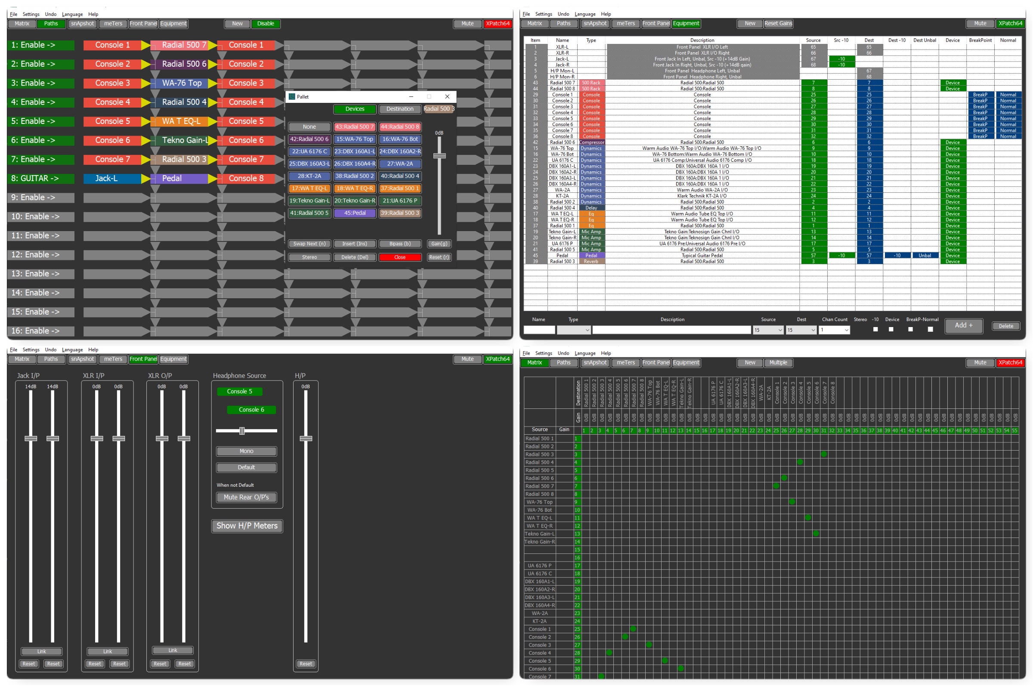1033x686 pixels.
Task: Click the Description input field
Action: click(x=671, y=330)
